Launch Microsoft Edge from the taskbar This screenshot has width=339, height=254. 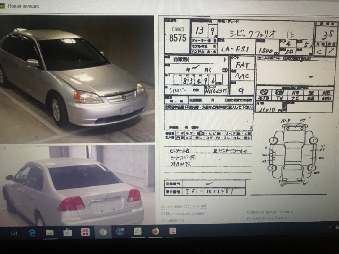click(x=32, y=233)
